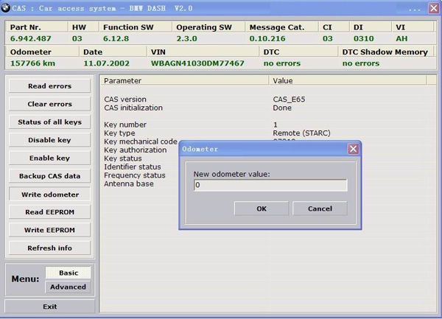Click the Read EEPROM button

click(49, 212)
